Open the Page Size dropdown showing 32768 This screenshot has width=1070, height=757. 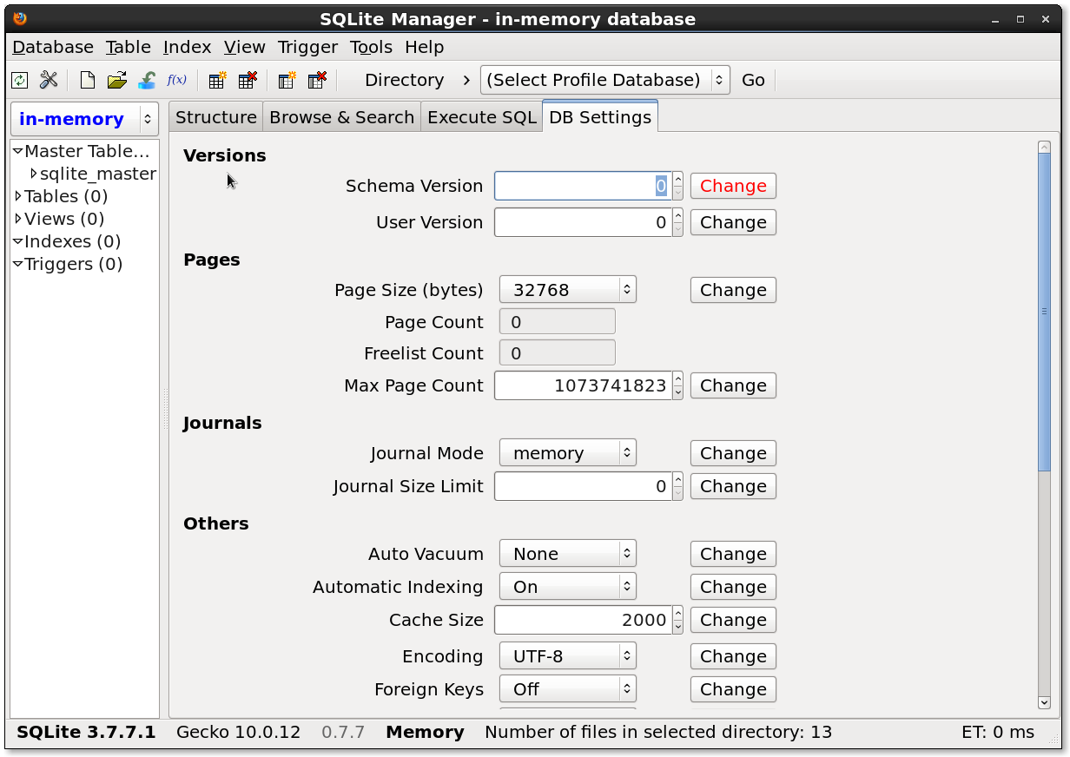pyautogui.click(x=568, y=290)
